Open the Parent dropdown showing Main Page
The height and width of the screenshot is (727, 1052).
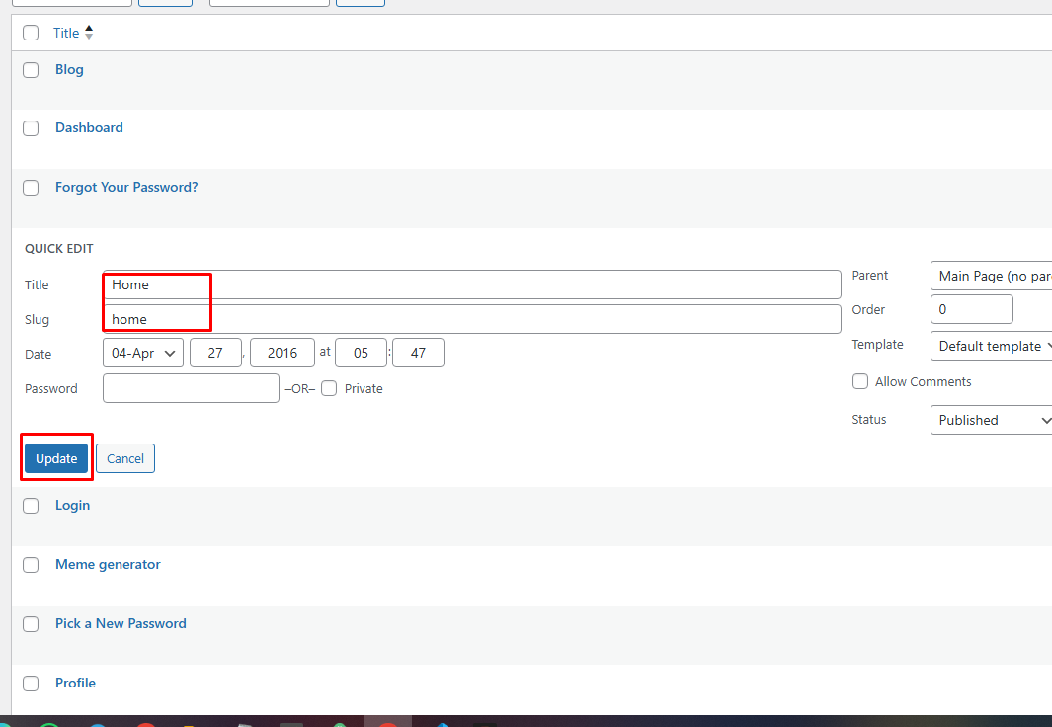991,276
